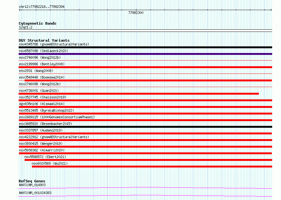
Task: Open variant esv2931 (Wang2008)
Action: [36, 71]
